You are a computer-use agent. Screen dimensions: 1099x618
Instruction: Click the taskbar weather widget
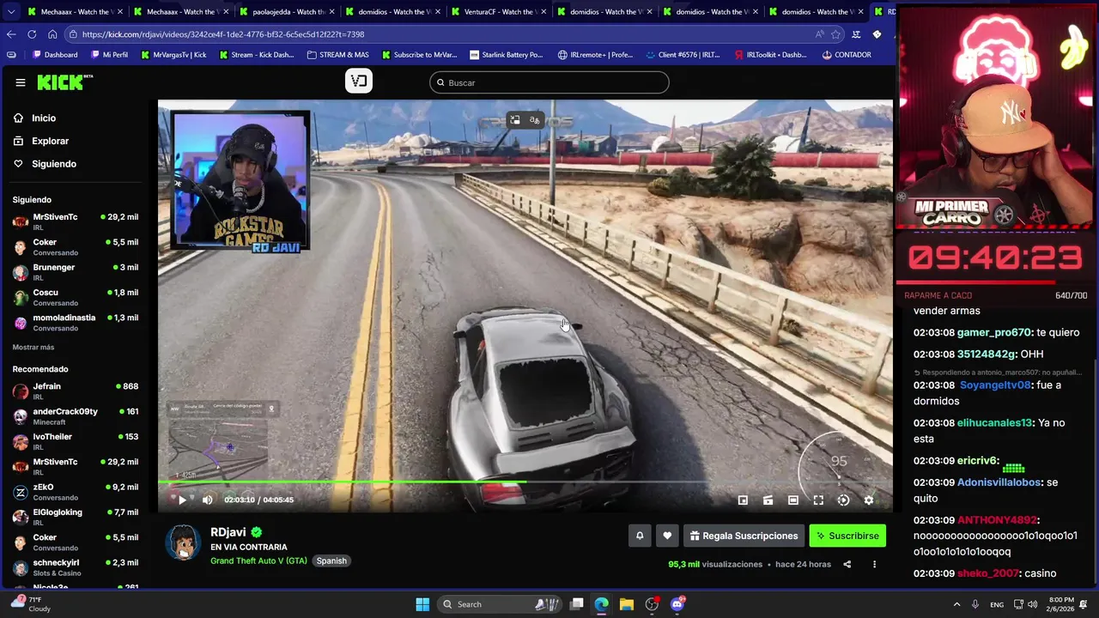30,604
